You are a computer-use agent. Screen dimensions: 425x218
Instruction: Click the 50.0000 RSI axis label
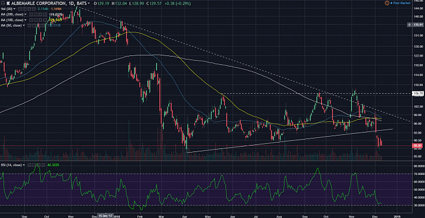[419, 190]
